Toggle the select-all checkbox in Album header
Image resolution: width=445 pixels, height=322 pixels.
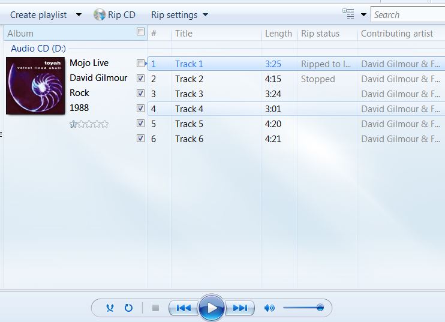(x=140, y=32)
